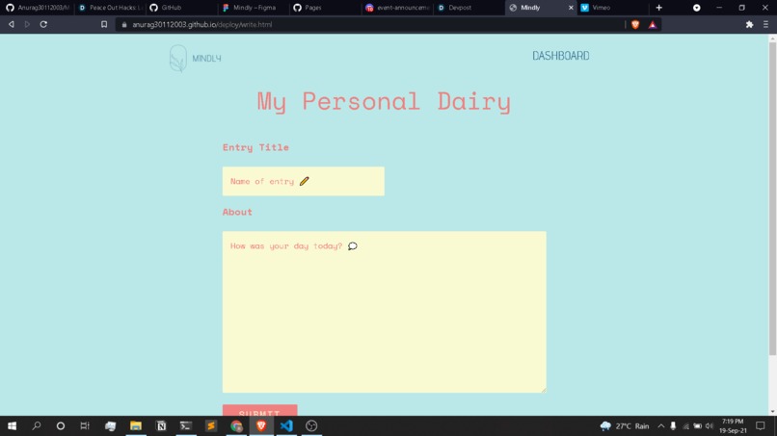777x436 pixels.
Task: Go forward to the next page
Action: pyautogui.click(x=27, y=24)
